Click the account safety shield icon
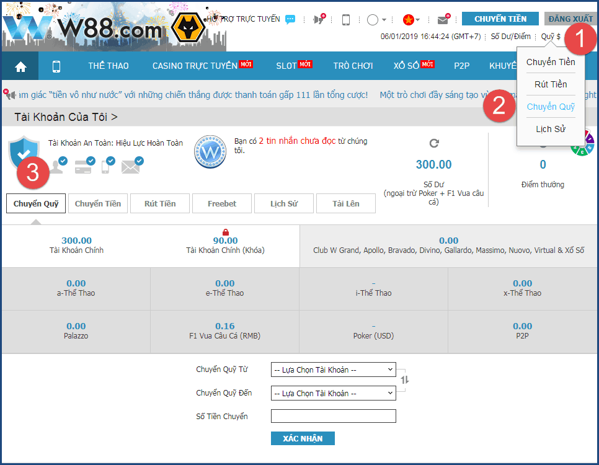 24,152
